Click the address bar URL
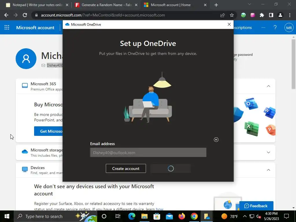Screen dimensions: 296x222 click(x=103, y=15)
